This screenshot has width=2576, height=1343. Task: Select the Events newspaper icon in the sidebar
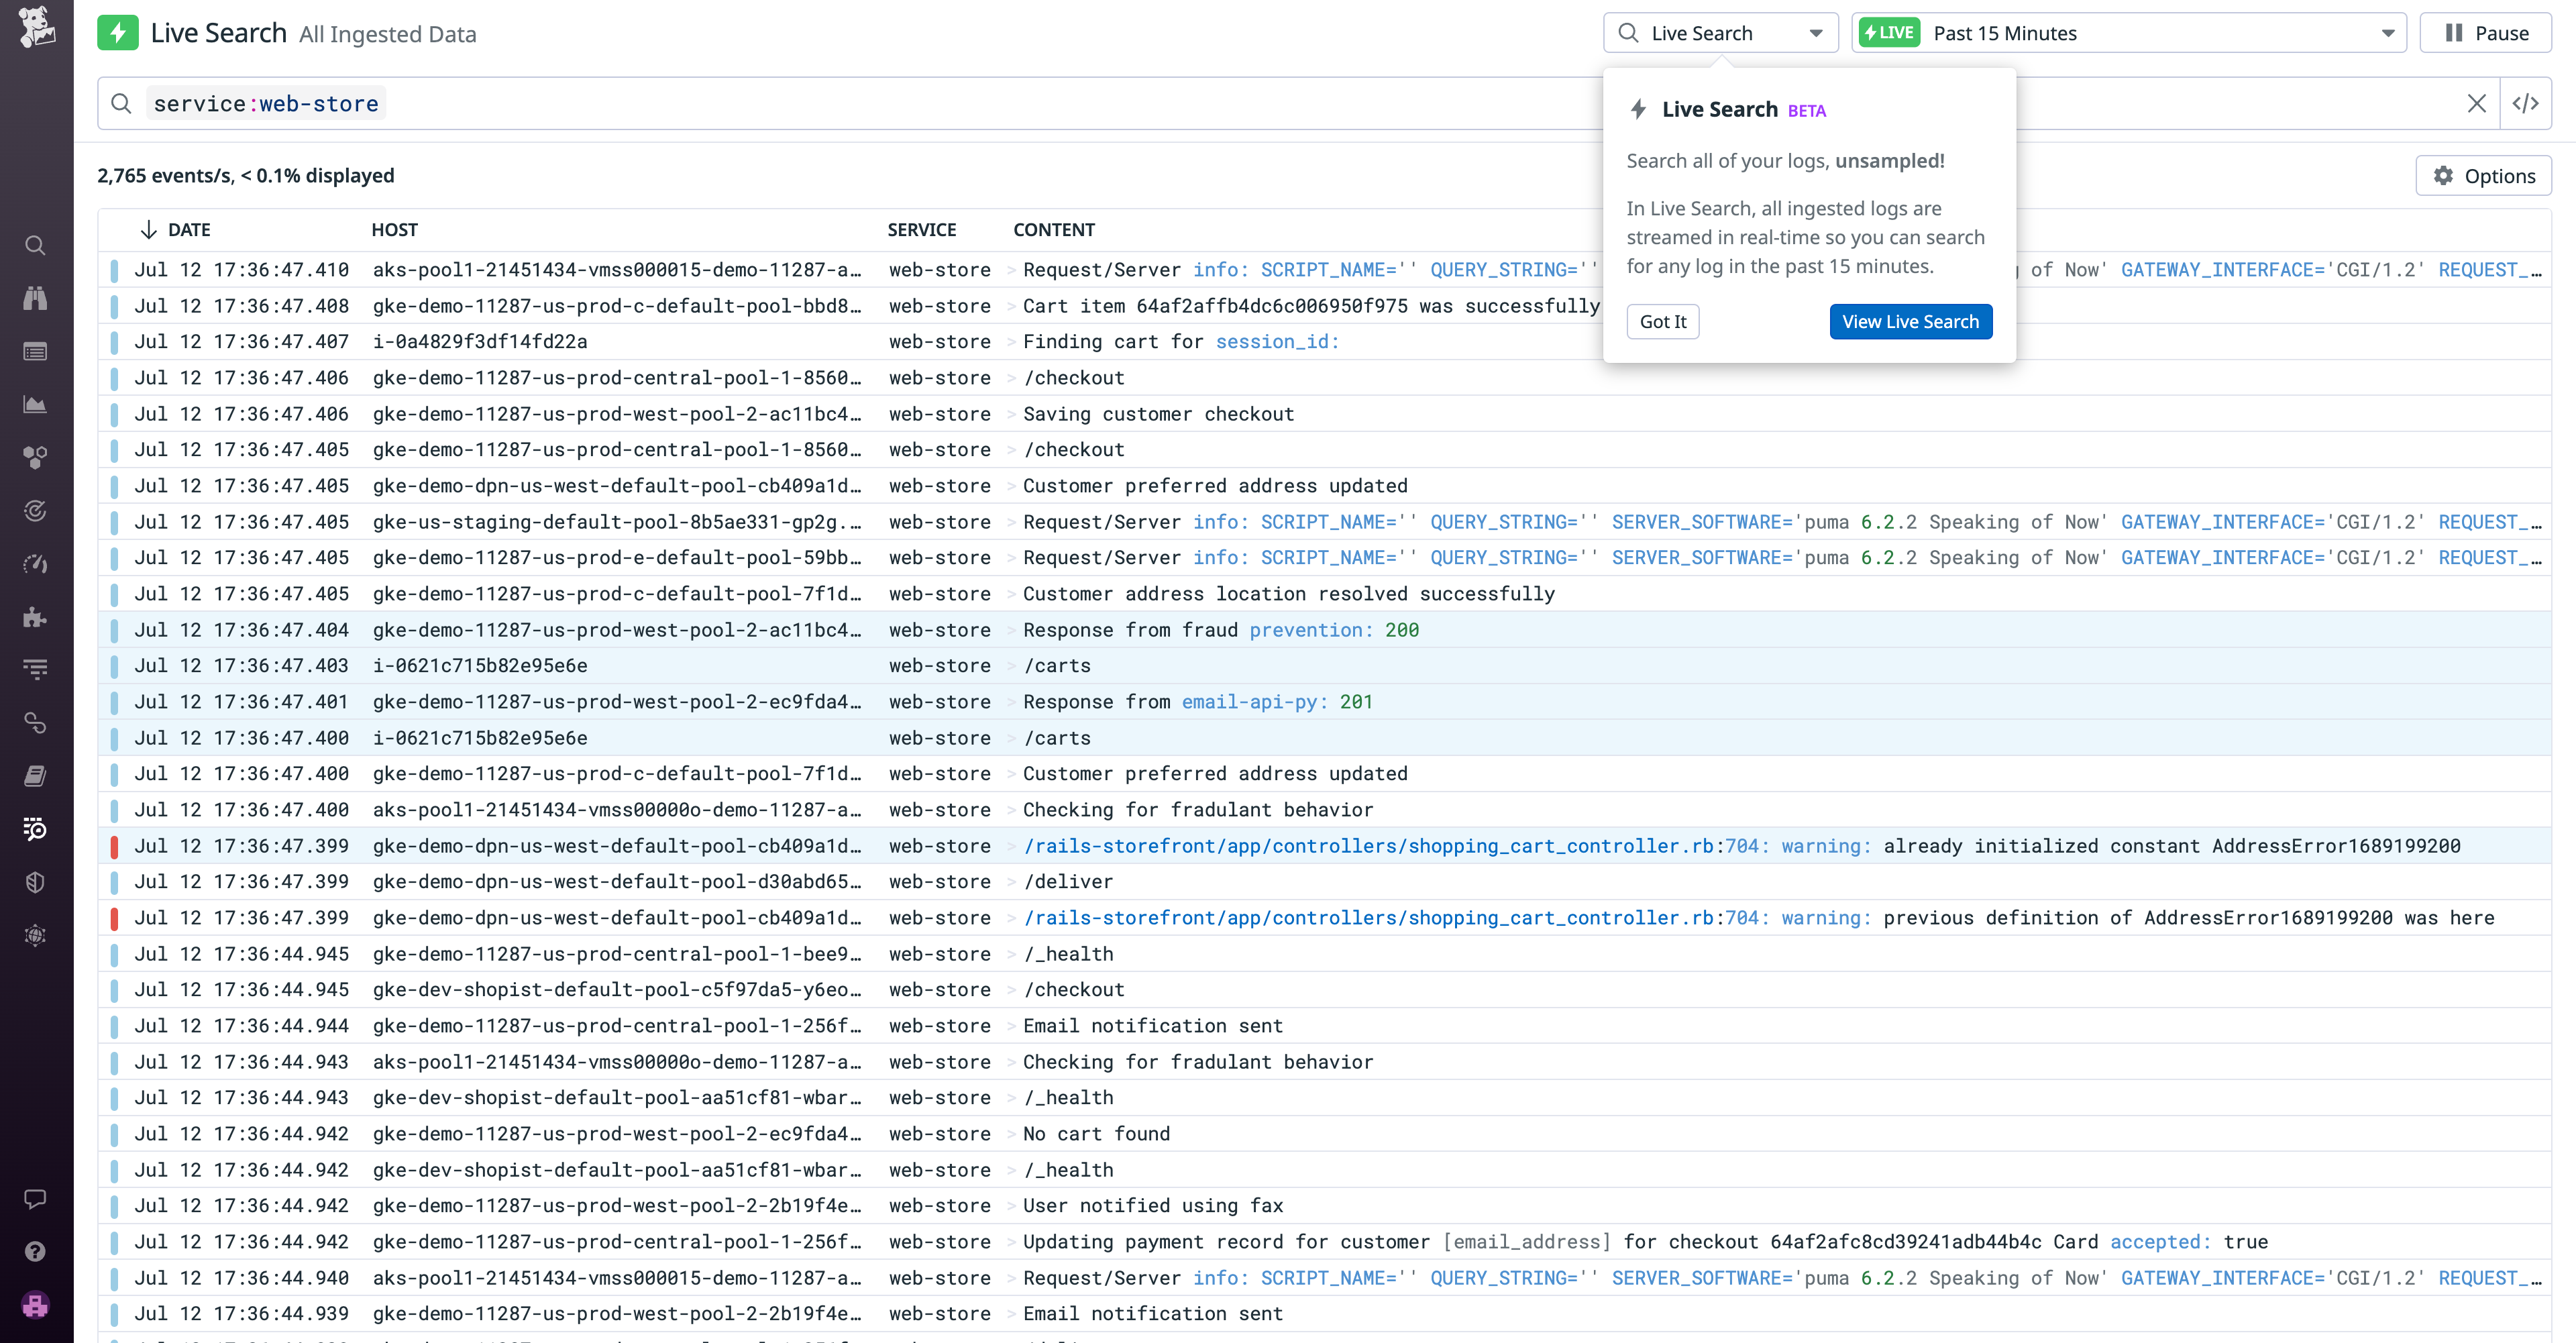coord(36,351)
